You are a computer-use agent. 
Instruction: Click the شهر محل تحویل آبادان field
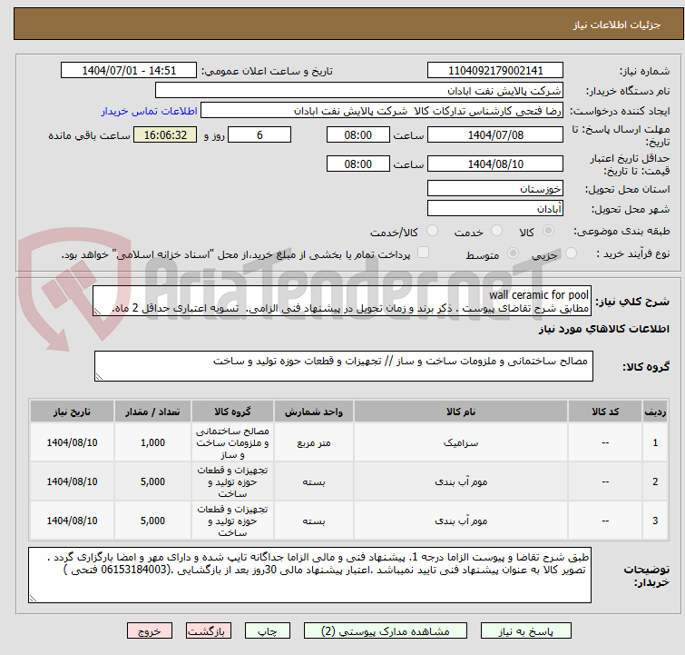click(x=495, y=209)
